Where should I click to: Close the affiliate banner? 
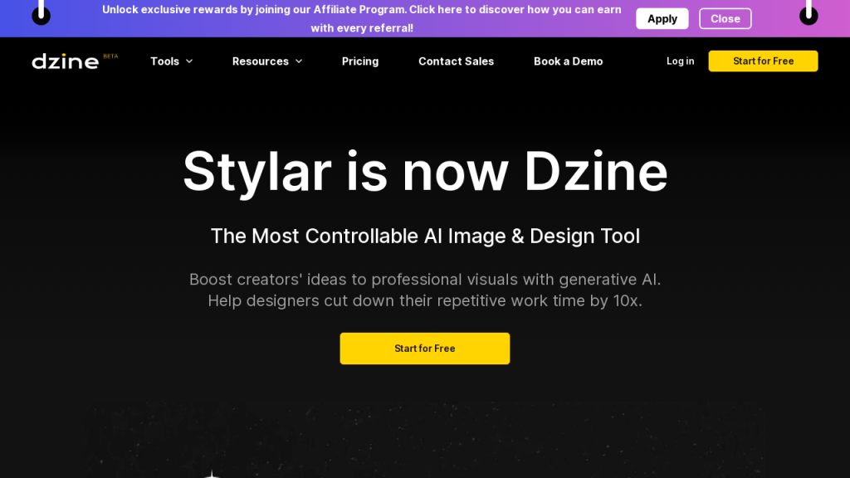coord(725,19)
